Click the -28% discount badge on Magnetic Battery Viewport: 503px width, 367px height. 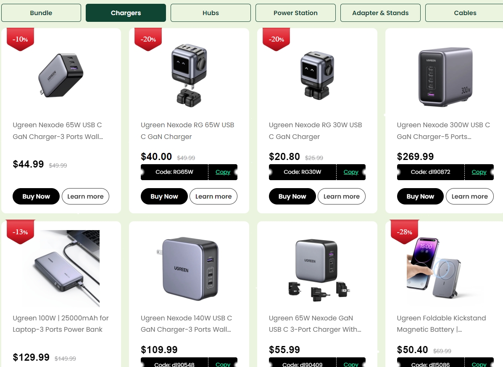coord(405,232)
